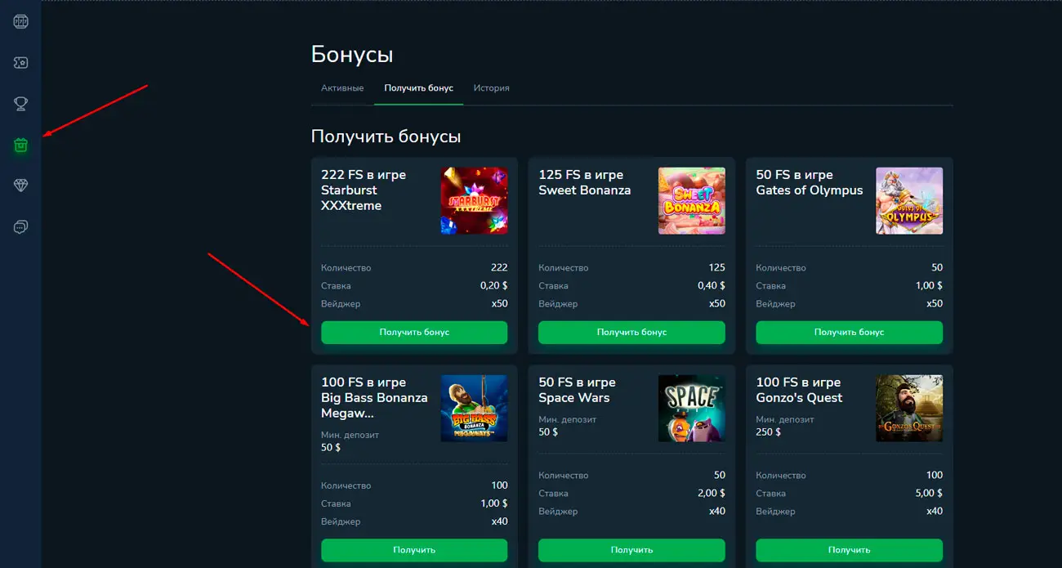Image resolution: width=1062 pixels, height=568 pixels.
Task: Click Получить under Space Wars
Action: coord(631,550)
